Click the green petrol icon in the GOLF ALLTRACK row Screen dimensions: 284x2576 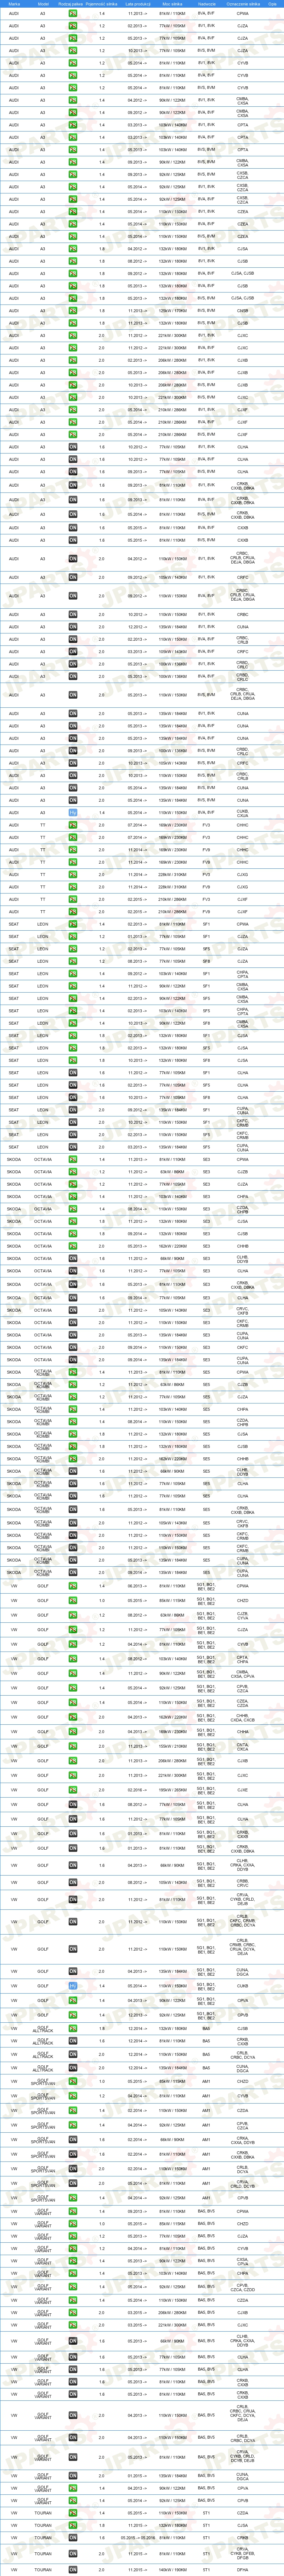pos(73,2028)
